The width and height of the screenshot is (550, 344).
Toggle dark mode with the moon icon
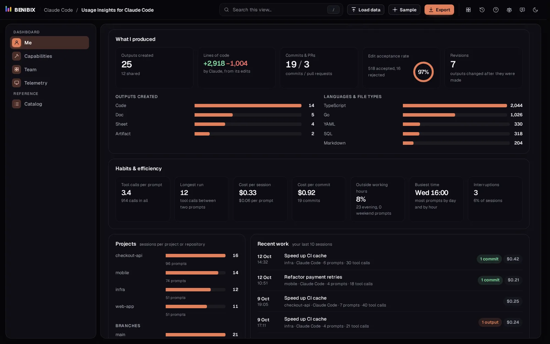(x=535, y=10)
